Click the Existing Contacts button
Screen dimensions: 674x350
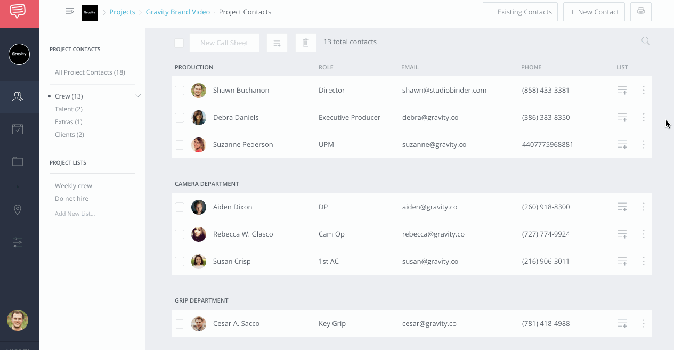[x=520, y=12]
